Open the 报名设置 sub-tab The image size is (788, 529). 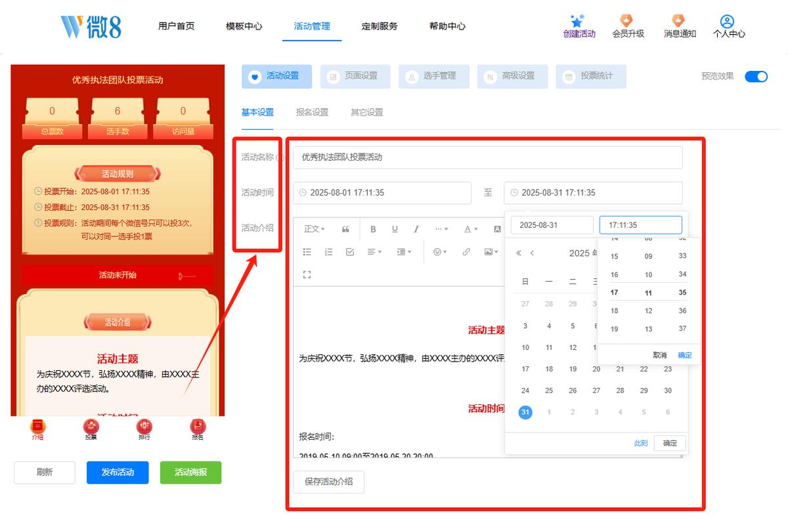pyautogui.click(x=312, y=112)
